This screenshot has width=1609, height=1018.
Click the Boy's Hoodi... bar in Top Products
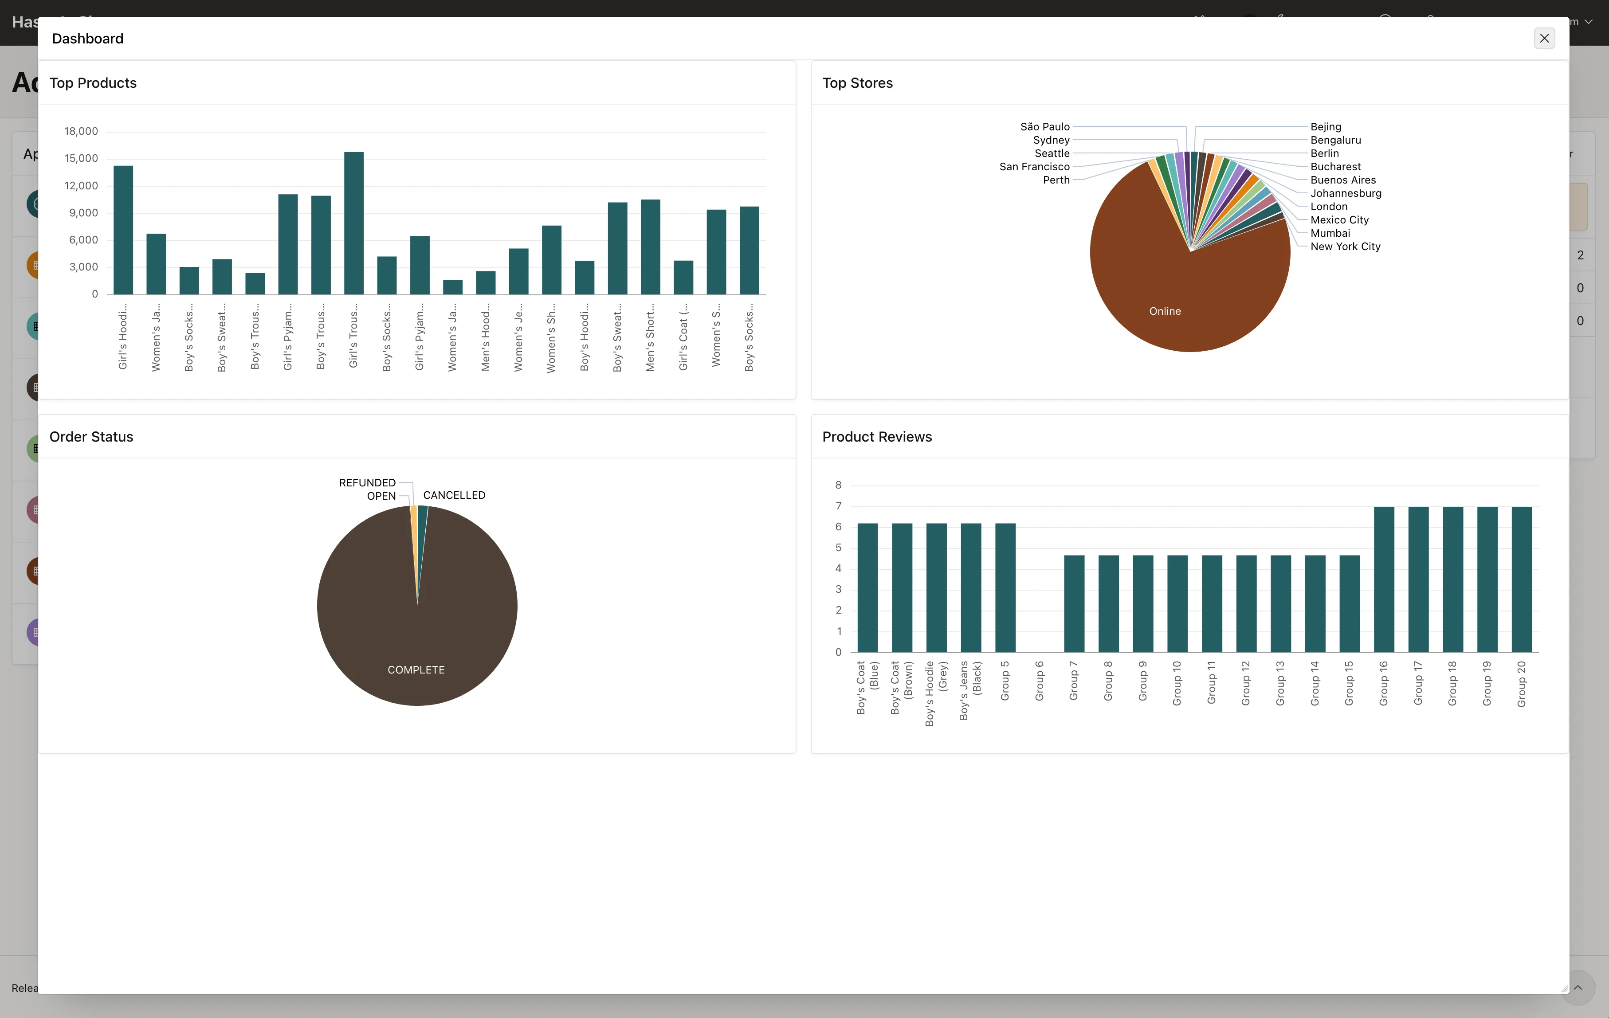click(x=585, y=277)
